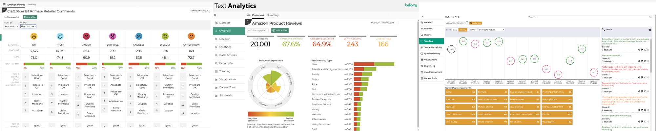
Task: Select the Weekly trend option
Action: coord(463,30)
